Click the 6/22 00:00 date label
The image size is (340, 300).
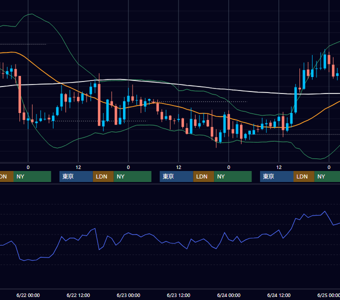tap(28, 295)
